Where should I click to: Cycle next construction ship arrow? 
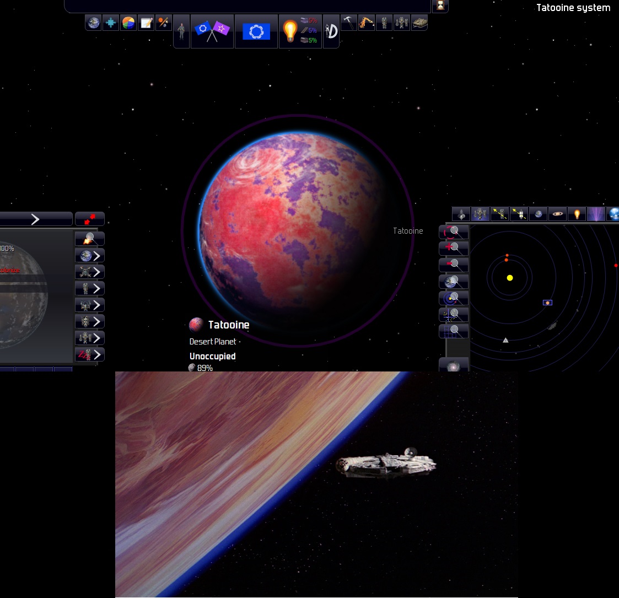[90, 289]
